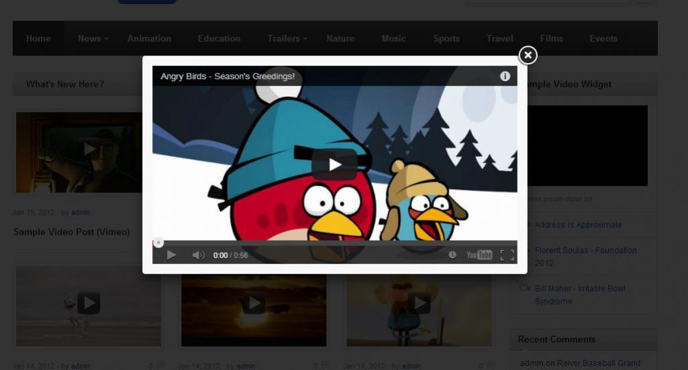Click the video title Angry Birds - Season's Greetings!
The height and width of the screenshot is (370, 688).
(x=228, y=76)
